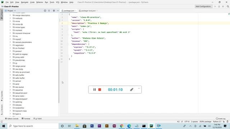Image resolution: width=230 pixels, height=129 pixels.
Task: Open the Event Log
Action: click(221, 119)
